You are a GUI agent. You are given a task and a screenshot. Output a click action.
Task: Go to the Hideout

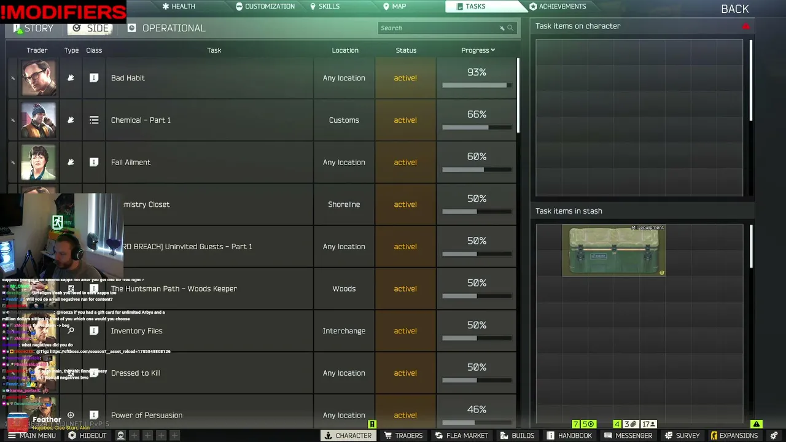tap(87, 435)
